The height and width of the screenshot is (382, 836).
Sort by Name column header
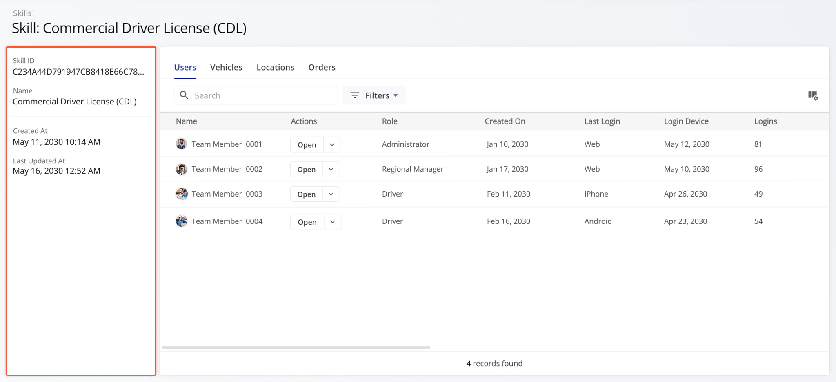[187, 121]
